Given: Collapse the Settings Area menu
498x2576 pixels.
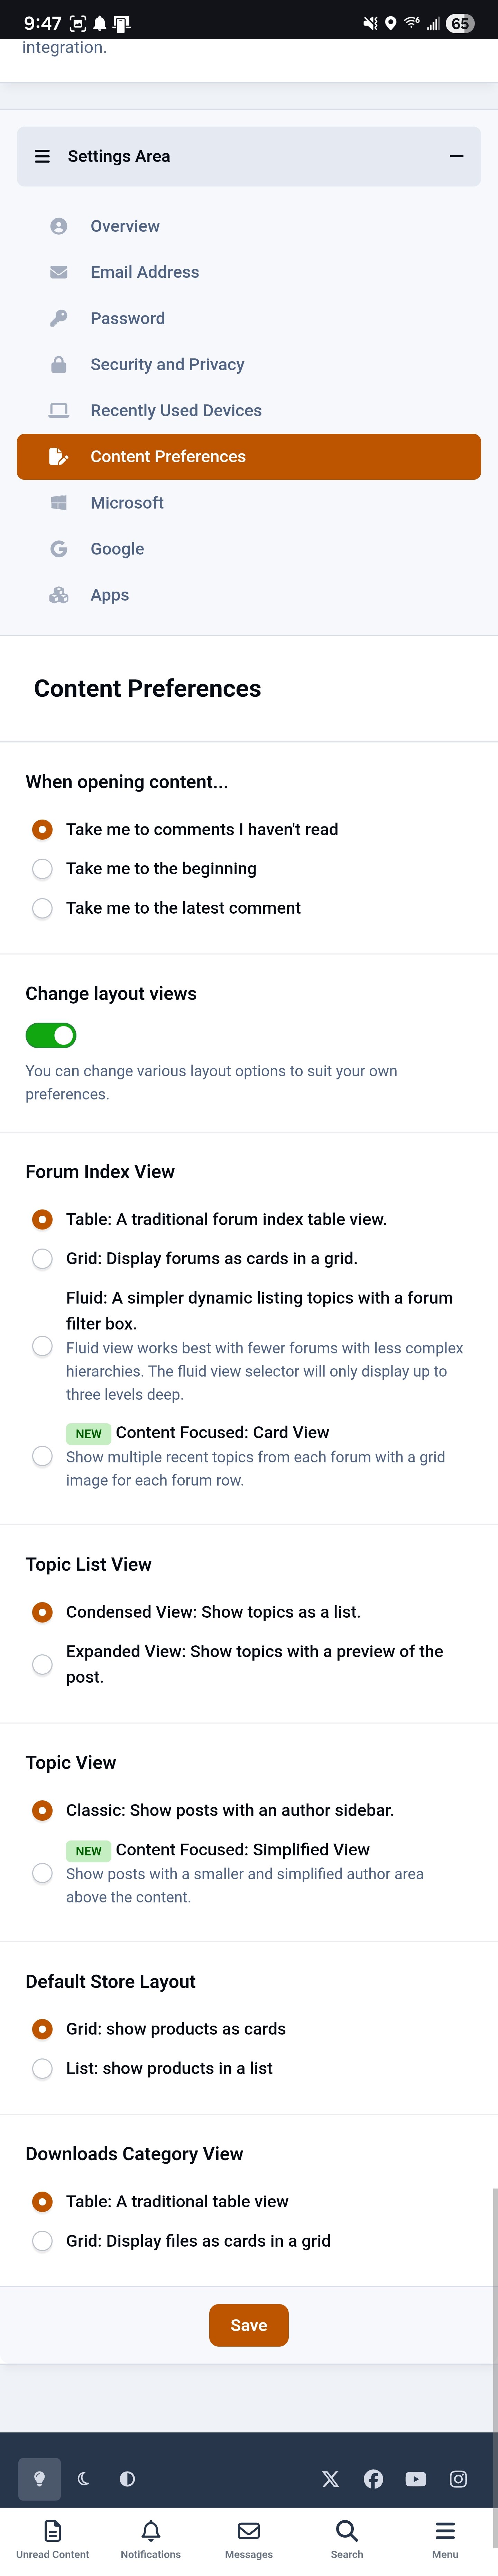Looking at the screenshot, I should [x=457, y=156].
